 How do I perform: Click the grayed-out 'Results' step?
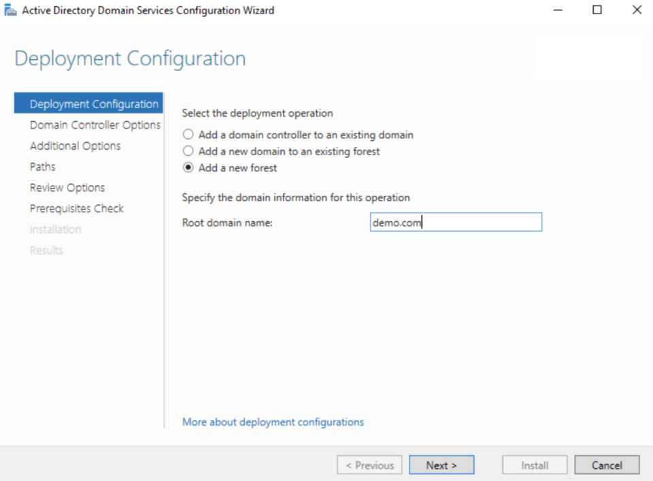click(x=46, y=250)
